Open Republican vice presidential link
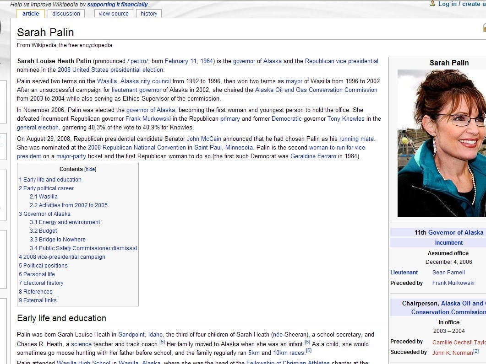 [x=342, y=61]
